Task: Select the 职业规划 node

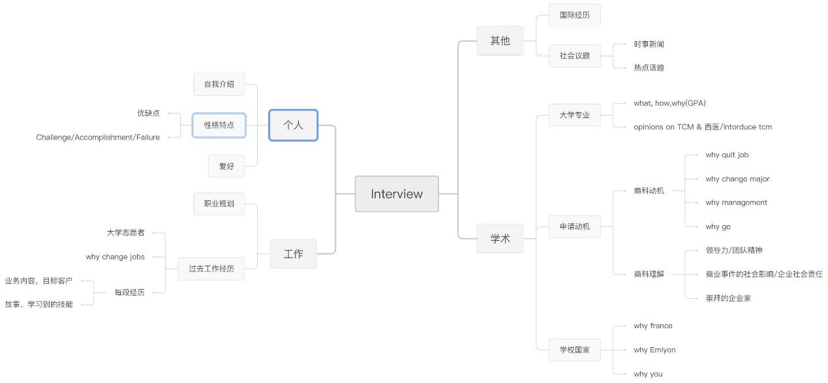Action: coord(219,204)
